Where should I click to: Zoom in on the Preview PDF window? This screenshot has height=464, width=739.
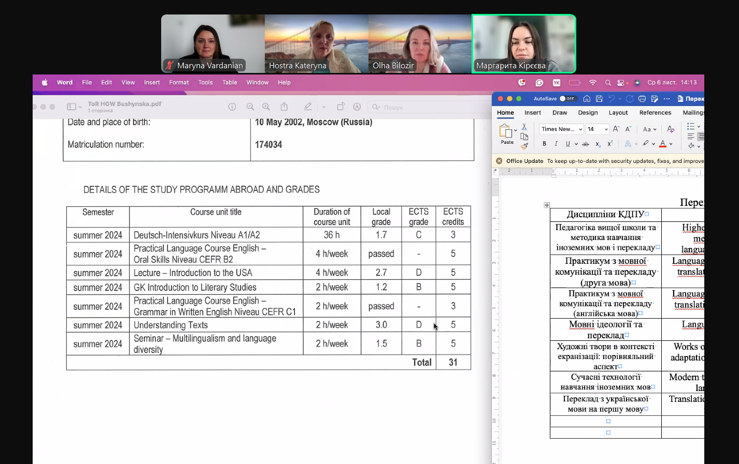pyautogui.click(x=266, y=107)
